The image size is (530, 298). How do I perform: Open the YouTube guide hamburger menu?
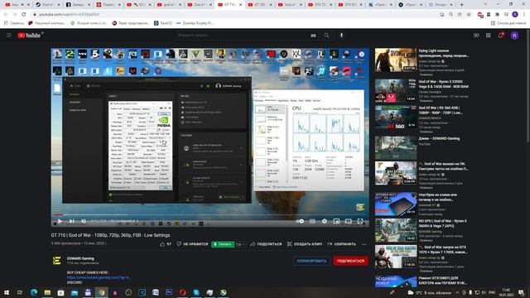pyautogui.click(x=9, y=35)
